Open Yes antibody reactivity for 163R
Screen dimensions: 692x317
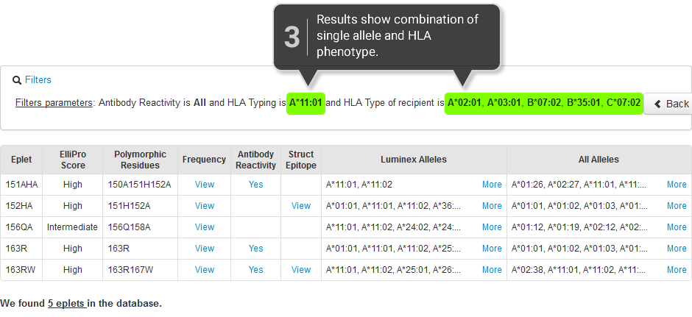(x=256, y=248)
